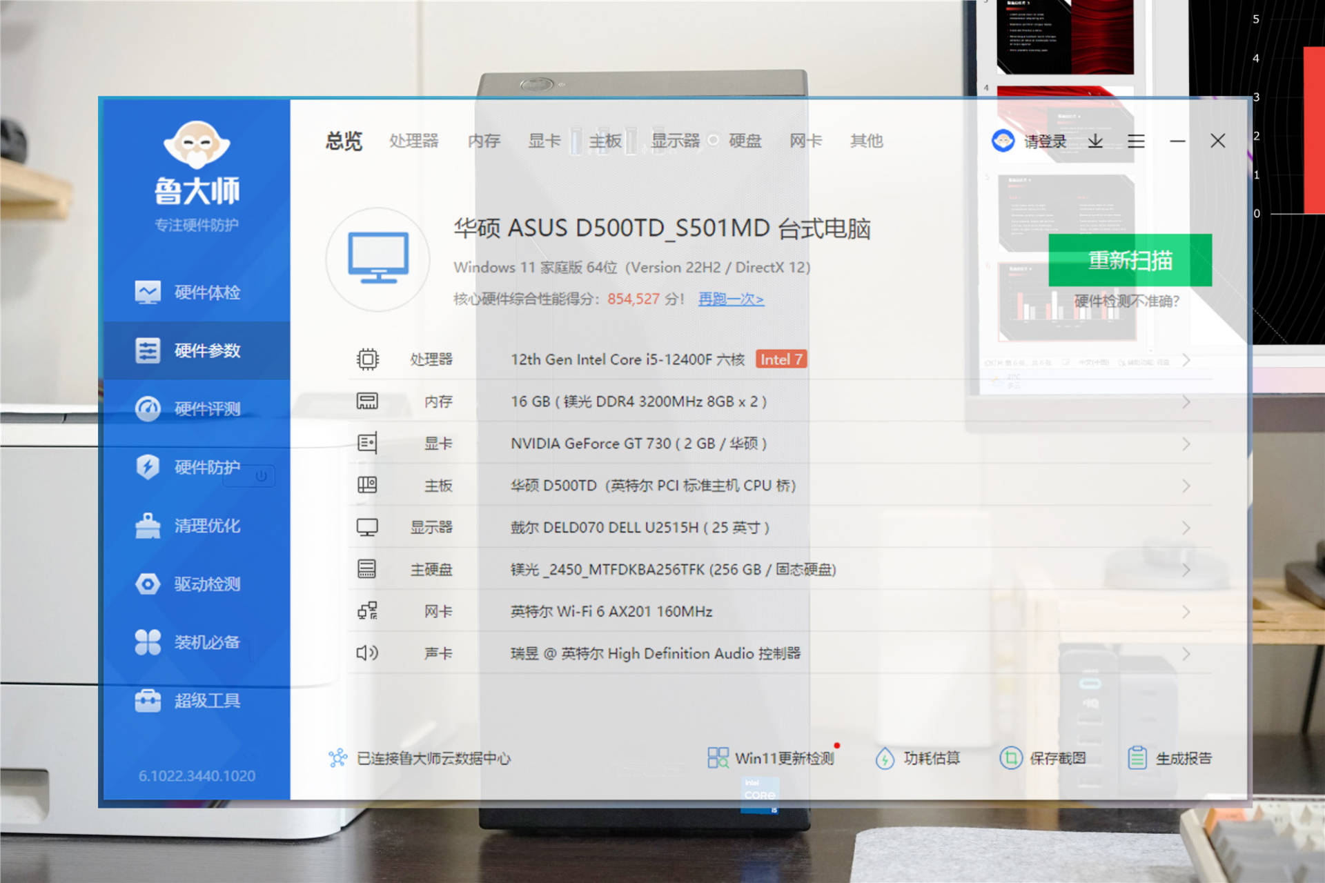Click the score value 854,527

(634, 299)
